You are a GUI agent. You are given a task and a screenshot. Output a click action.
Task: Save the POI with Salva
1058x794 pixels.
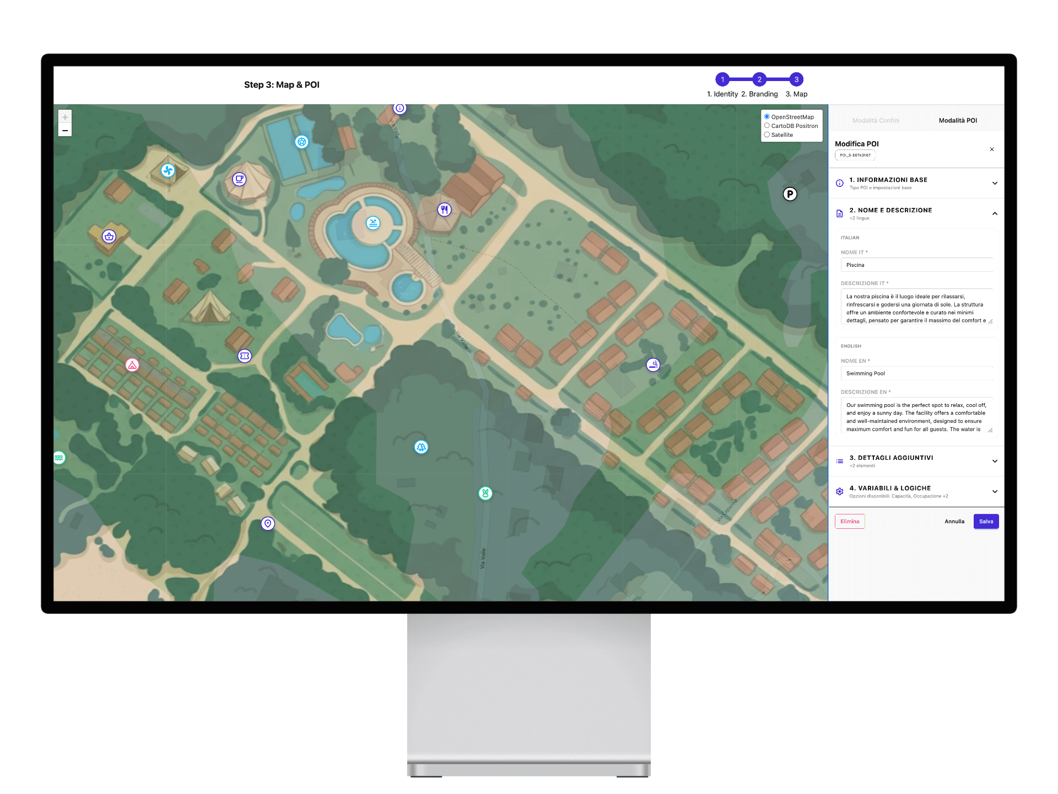coord(986,522)
